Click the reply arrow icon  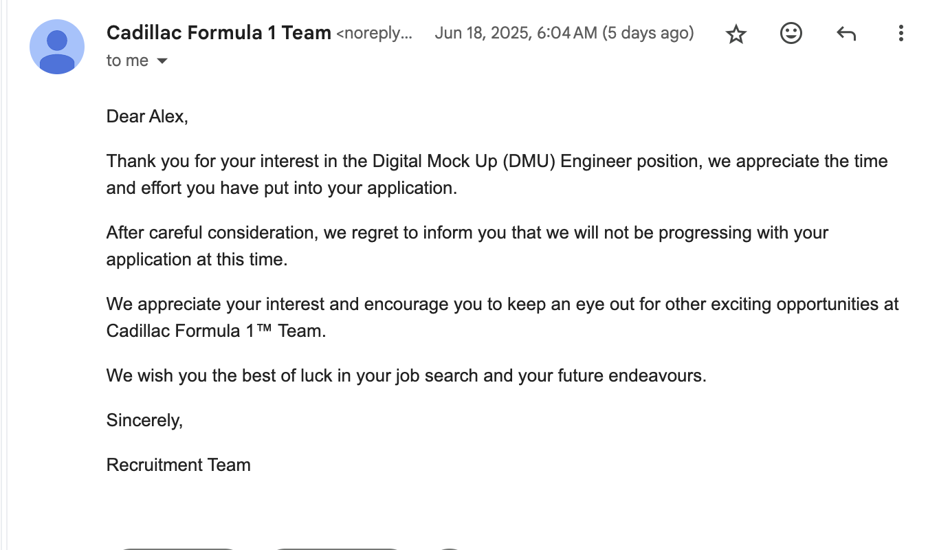(846, 33)
